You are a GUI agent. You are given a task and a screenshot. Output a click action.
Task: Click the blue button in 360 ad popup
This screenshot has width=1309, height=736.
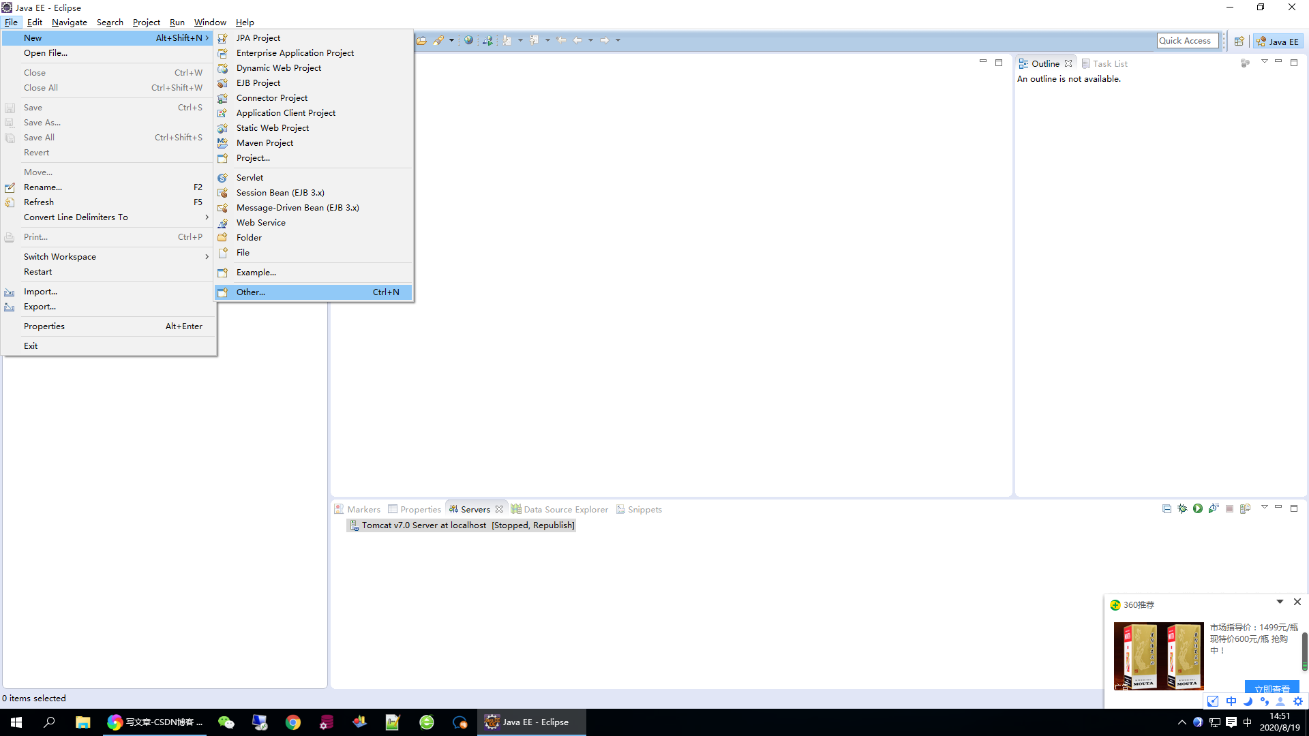tap(1272, 688)
